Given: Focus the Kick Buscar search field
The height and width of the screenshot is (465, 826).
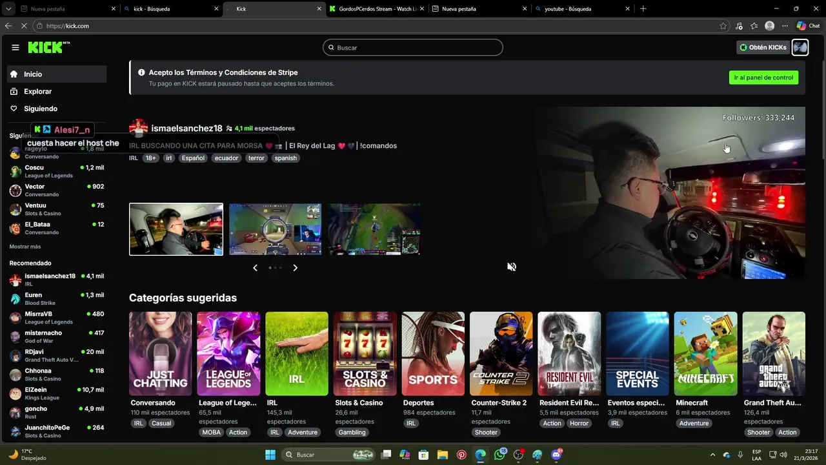Looking at the screenshot, I should click(413, 47).
